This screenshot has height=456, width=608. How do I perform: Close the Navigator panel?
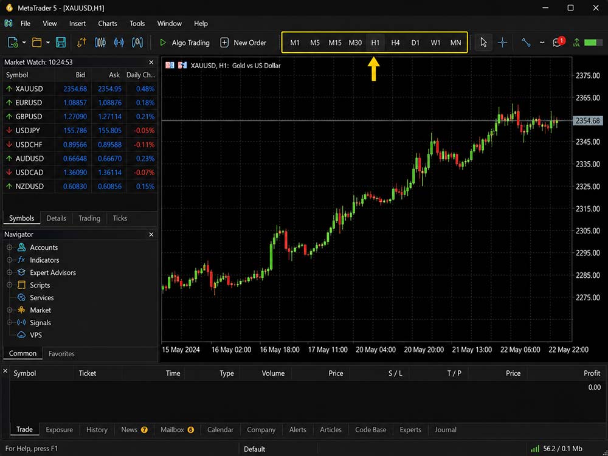pos(151,235)
